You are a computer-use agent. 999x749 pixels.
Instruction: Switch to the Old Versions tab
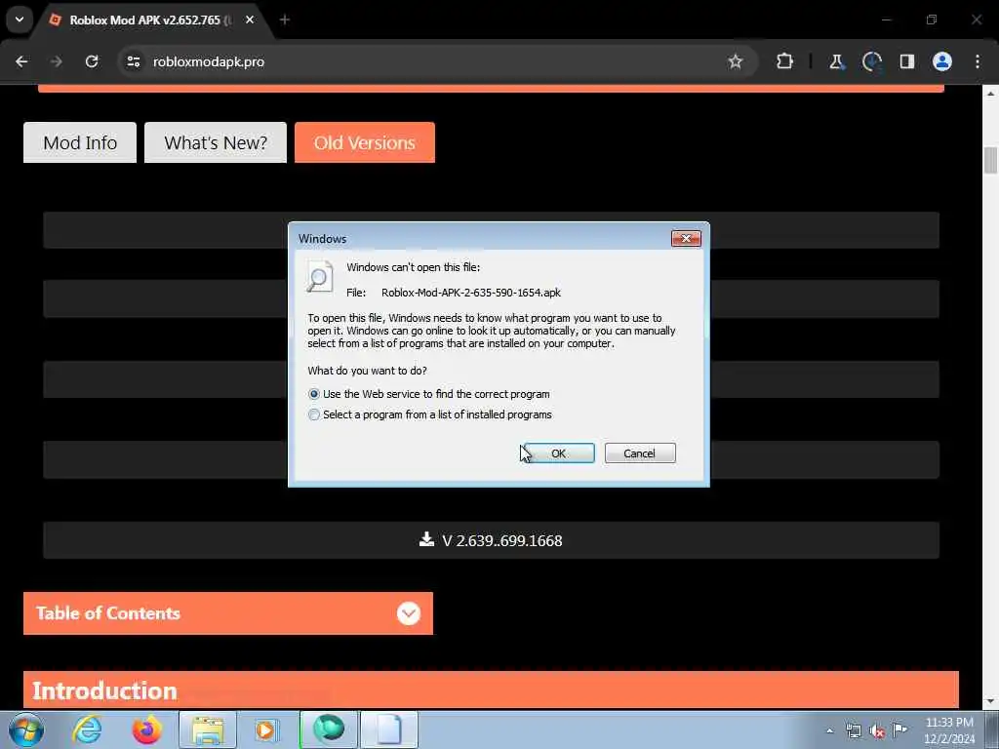point(365,142)
